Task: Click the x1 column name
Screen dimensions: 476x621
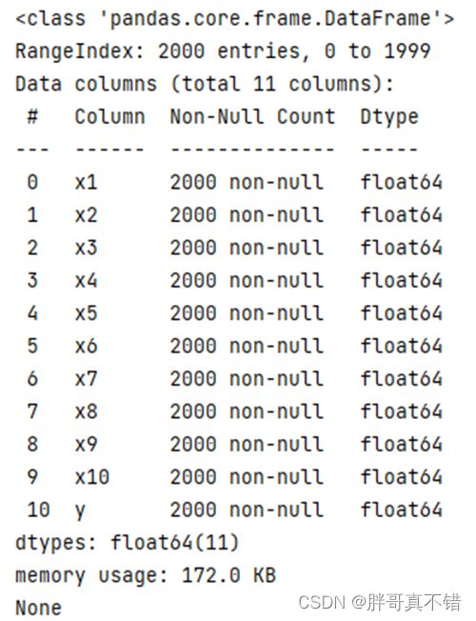Action: tap(87, 183)
